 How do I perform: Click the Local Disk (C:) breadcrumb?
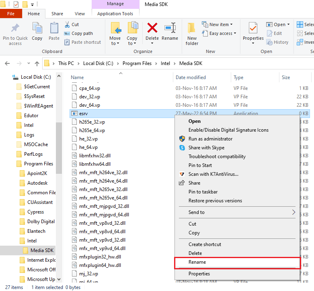[98, 63]
